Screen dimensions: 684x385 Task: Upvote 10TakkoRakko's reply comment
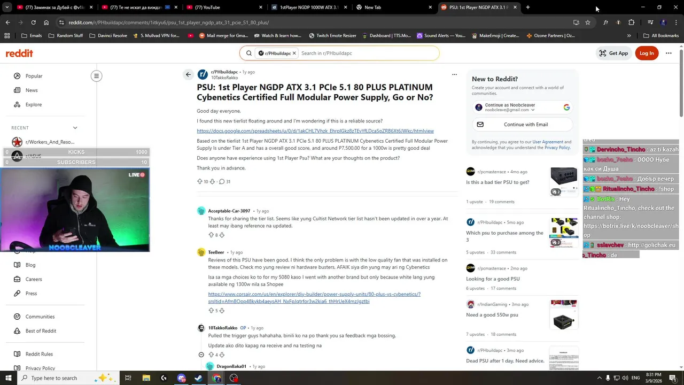(x=211, y=355)
